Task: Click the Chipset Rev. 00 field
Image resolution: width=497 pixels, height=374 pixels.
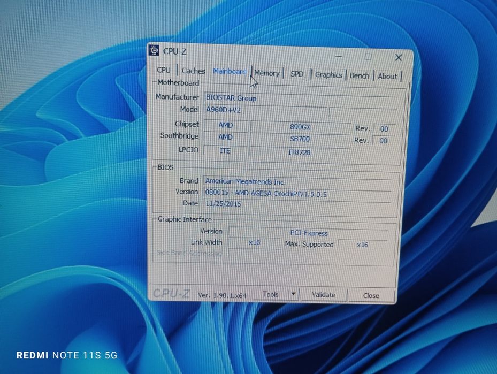Action: tap(384, 129)
